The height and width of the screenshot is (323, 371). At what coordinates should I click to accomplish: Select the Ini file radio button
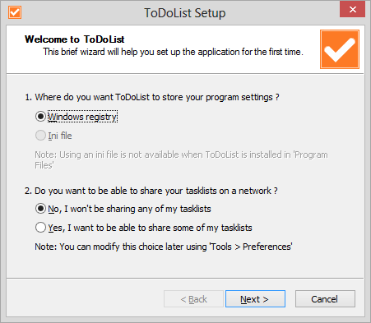40,136
